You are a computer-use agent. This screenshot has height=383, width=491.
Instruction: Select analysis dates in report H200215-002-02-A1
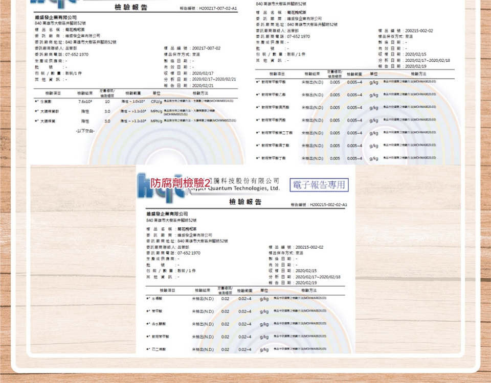(x=318, y=277)
